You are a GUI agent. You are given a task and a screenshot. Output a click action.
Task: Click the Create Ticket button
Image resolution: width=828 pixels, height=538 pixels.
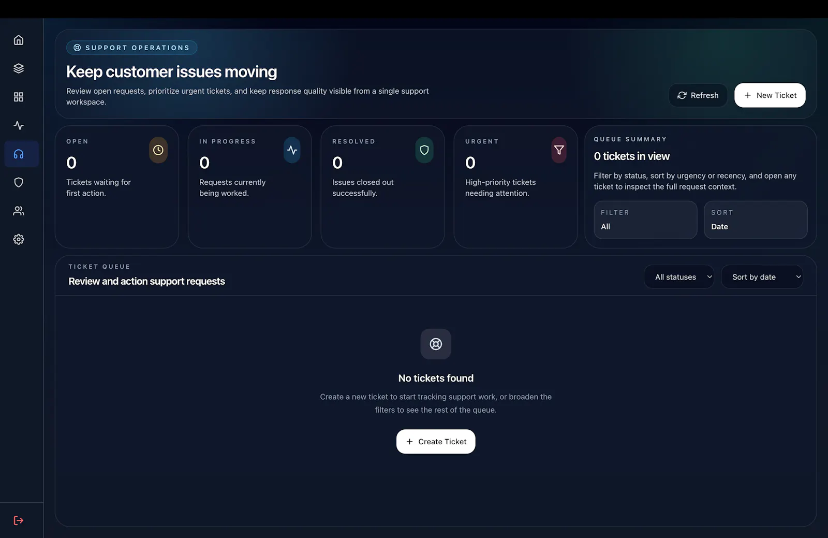tap(436, 442)
